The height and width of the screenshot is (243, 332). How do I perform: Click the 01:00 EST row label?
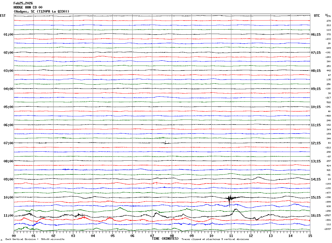(9, 35)
